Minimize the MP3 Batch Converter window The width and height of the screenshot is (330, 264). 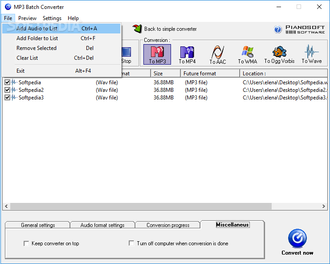click(x=279, y=7)
